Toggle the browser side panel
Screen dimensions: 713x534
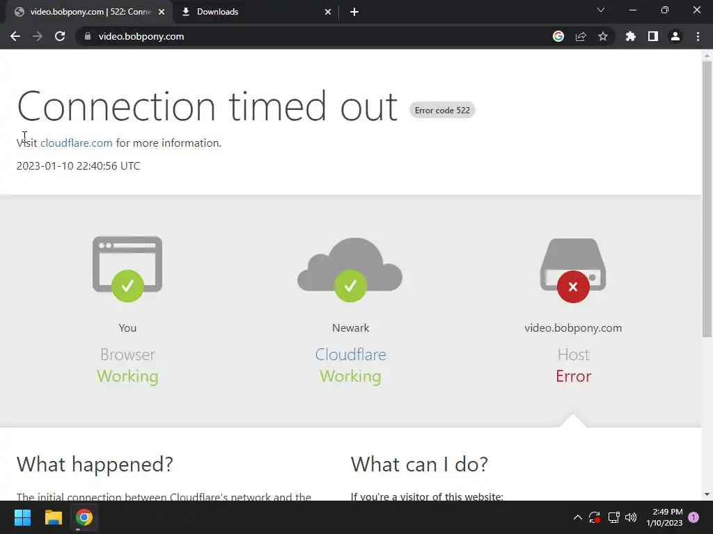point(653,36)
